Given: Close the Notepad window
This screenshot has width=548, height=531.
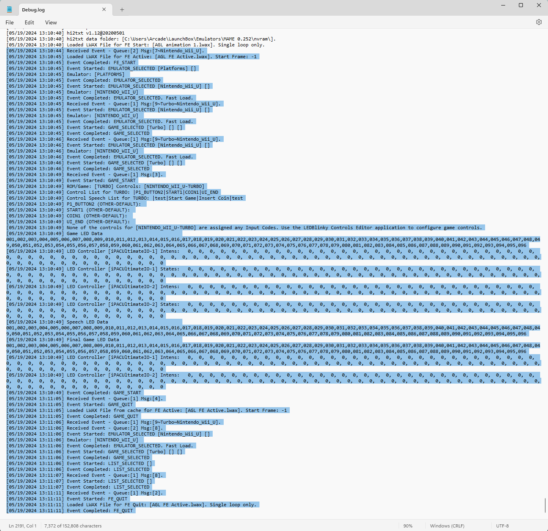Looking at the screenshot, I should point(539,5).
